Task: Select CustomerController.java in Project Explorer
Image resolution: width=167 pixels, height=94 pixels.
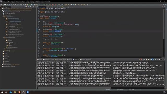Action: pyautogui.click(x=15, y=21)
